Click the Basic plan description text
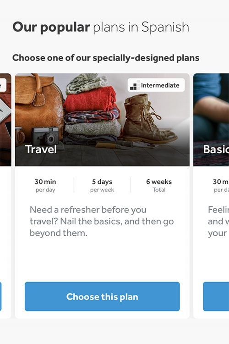Image resolution: width=229 pixels, height=344 pixels. pos(218,221)
